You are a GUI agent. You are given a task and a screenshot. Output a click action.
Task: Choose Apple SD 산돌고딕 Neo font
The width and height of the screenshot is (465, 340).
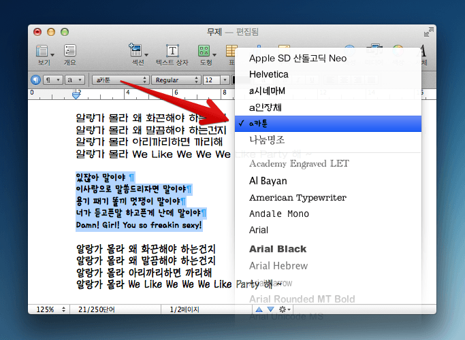pyautogui.click(x=328, y=58)
